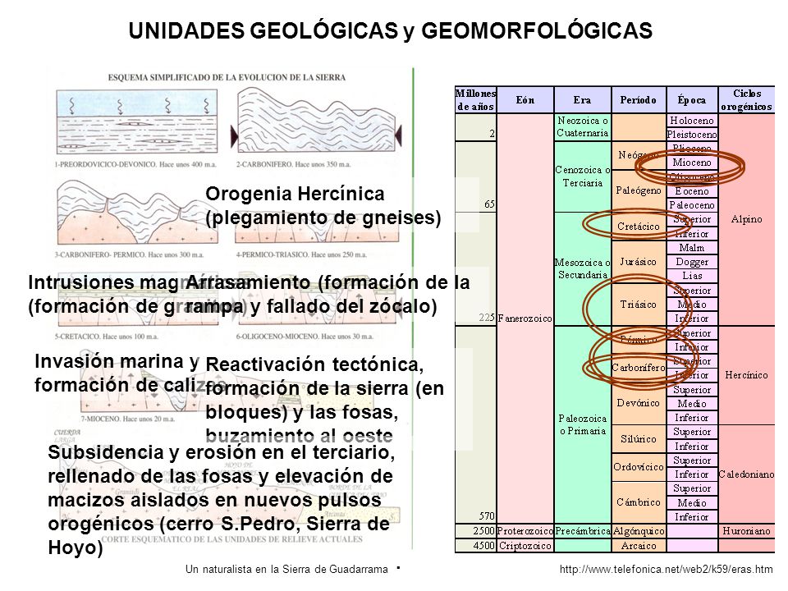788x591 pixels.
Task: Click the 'ESQUEMA SIMPLIFICADO DE LA EVOLUCION' heading
Action: 227,77
